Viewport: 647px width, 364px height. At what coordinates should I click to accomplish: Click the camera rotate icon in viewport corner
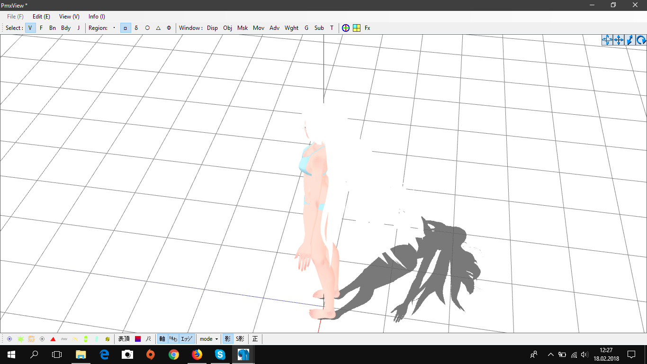pyautogui.click(x=641, y=40)
